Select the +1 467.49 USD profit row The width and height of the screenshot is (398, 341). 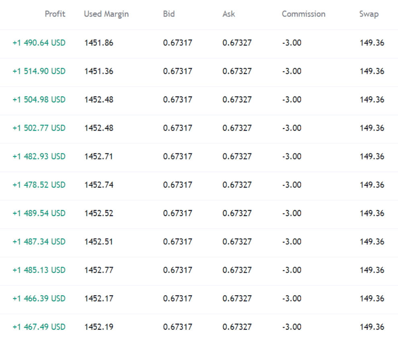39,327
